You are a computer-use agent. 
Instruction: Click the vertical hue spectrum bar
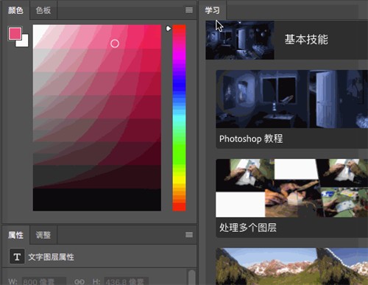click(x=179, y=118)
